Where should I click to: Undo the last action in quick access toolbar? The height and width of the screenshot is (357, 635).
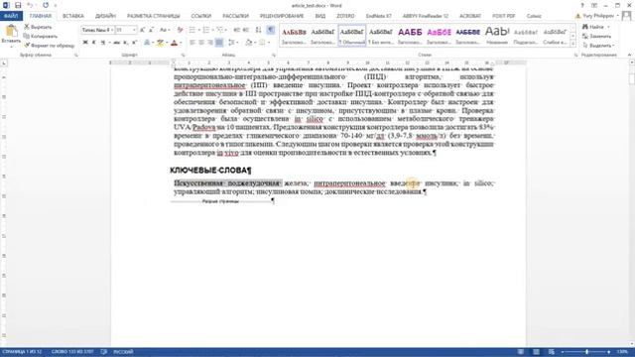(31, 5)
